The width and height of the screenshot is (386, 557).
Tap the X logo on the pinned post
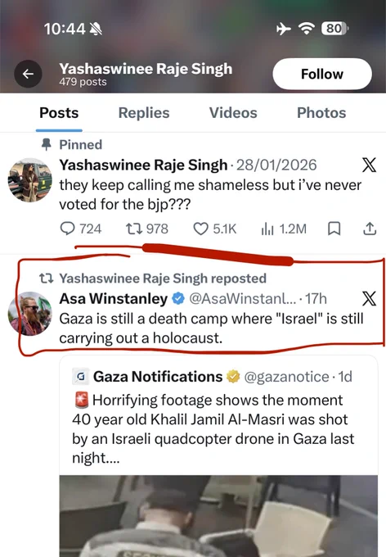click(x=369, y=165)
